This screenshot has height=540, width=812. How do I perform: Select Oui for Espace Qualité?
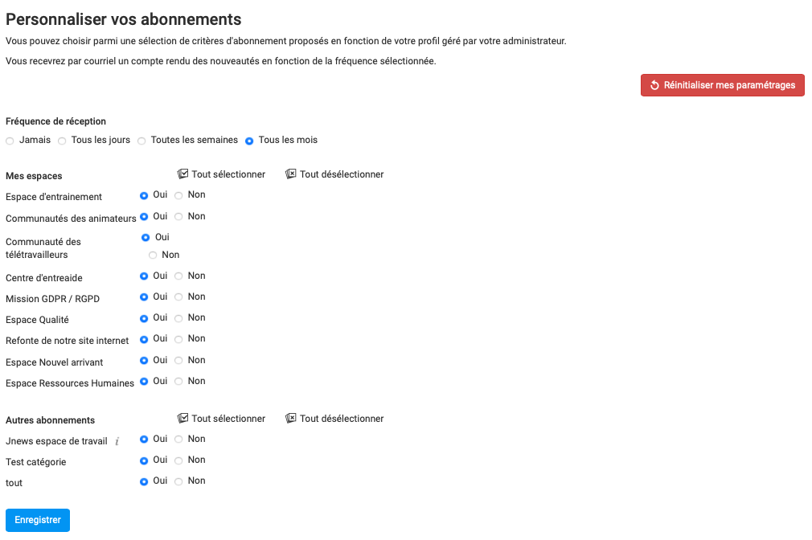coord(144,318)
